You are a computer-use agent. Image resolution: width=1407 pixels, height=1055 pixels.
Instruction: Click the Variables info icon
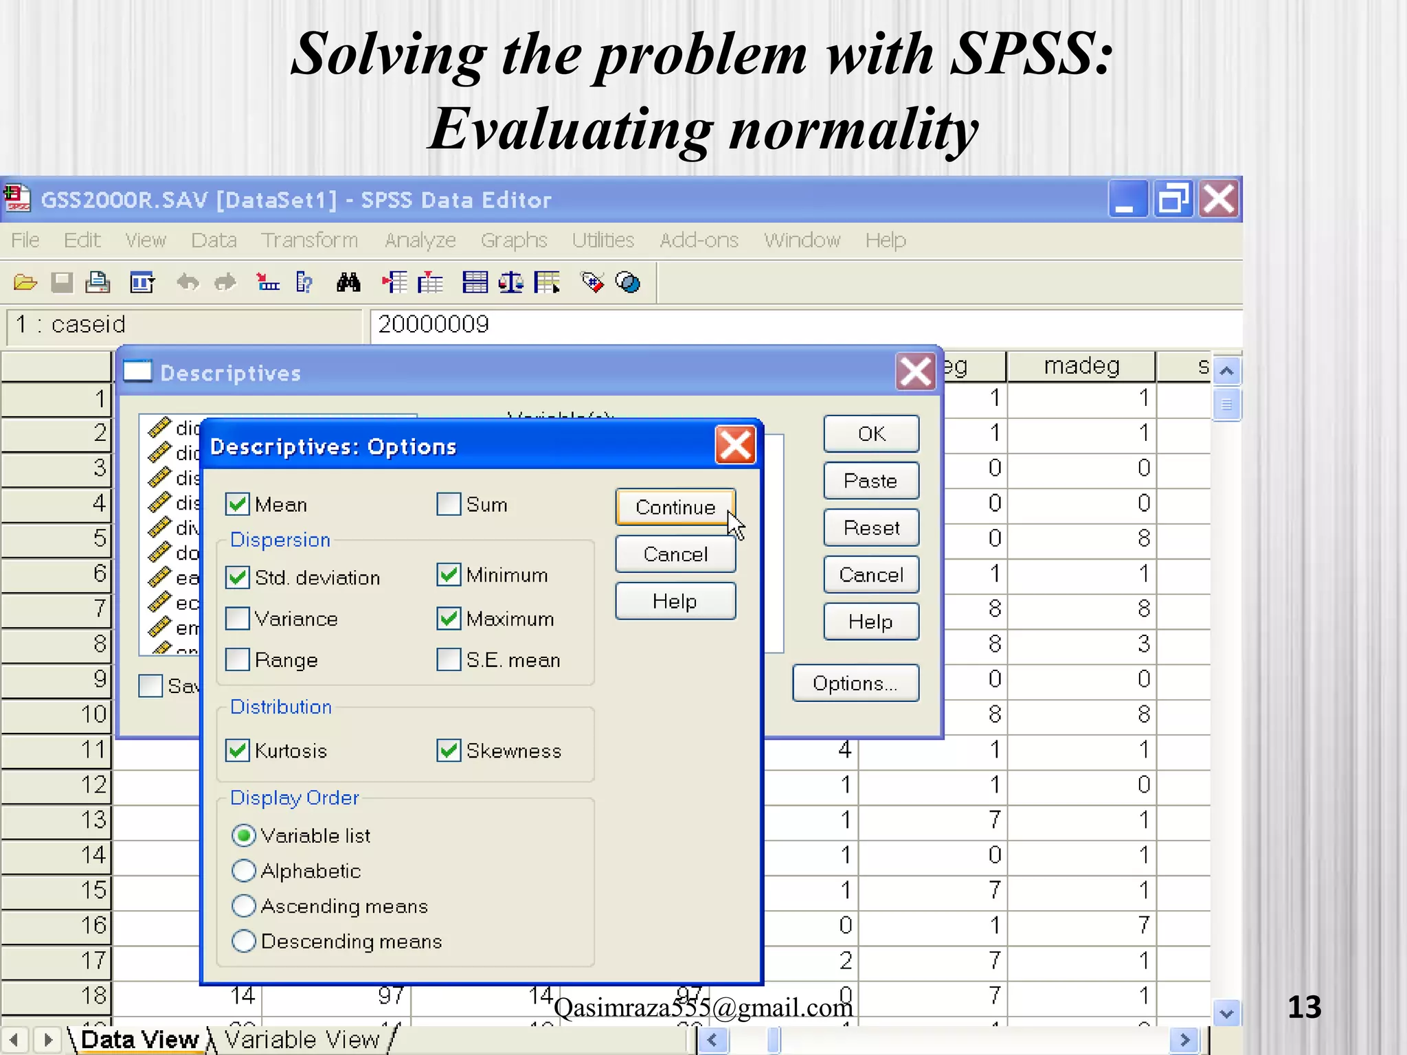coord(304,282)
